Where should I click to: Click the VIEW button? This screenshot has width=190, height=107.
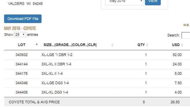pyautogui.click(x=153, y=2)
